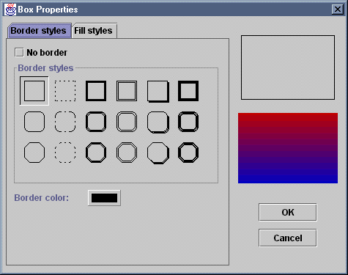Dismiss dialog with the Cancel button
348x275 pixels.
pyautogui.click(x=288, y=238)
